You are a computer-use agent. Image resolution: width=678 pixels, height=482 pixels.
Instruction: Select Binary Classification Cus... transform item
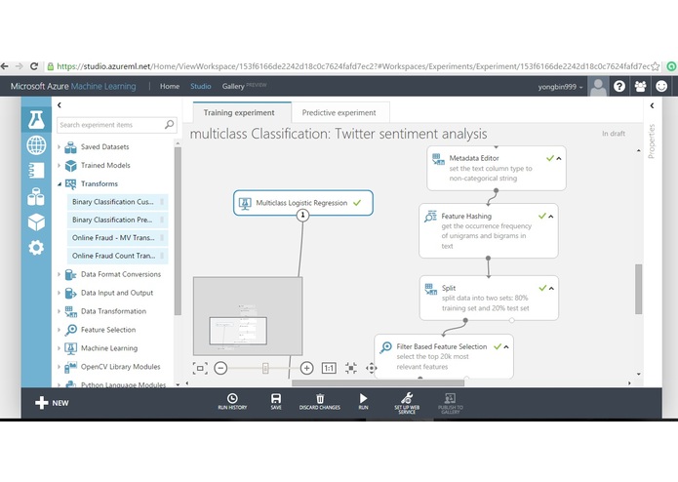pyautogui.click(x=117, y=202)
